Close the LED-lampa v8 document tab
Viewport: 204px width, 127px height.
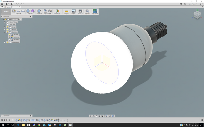20,7
